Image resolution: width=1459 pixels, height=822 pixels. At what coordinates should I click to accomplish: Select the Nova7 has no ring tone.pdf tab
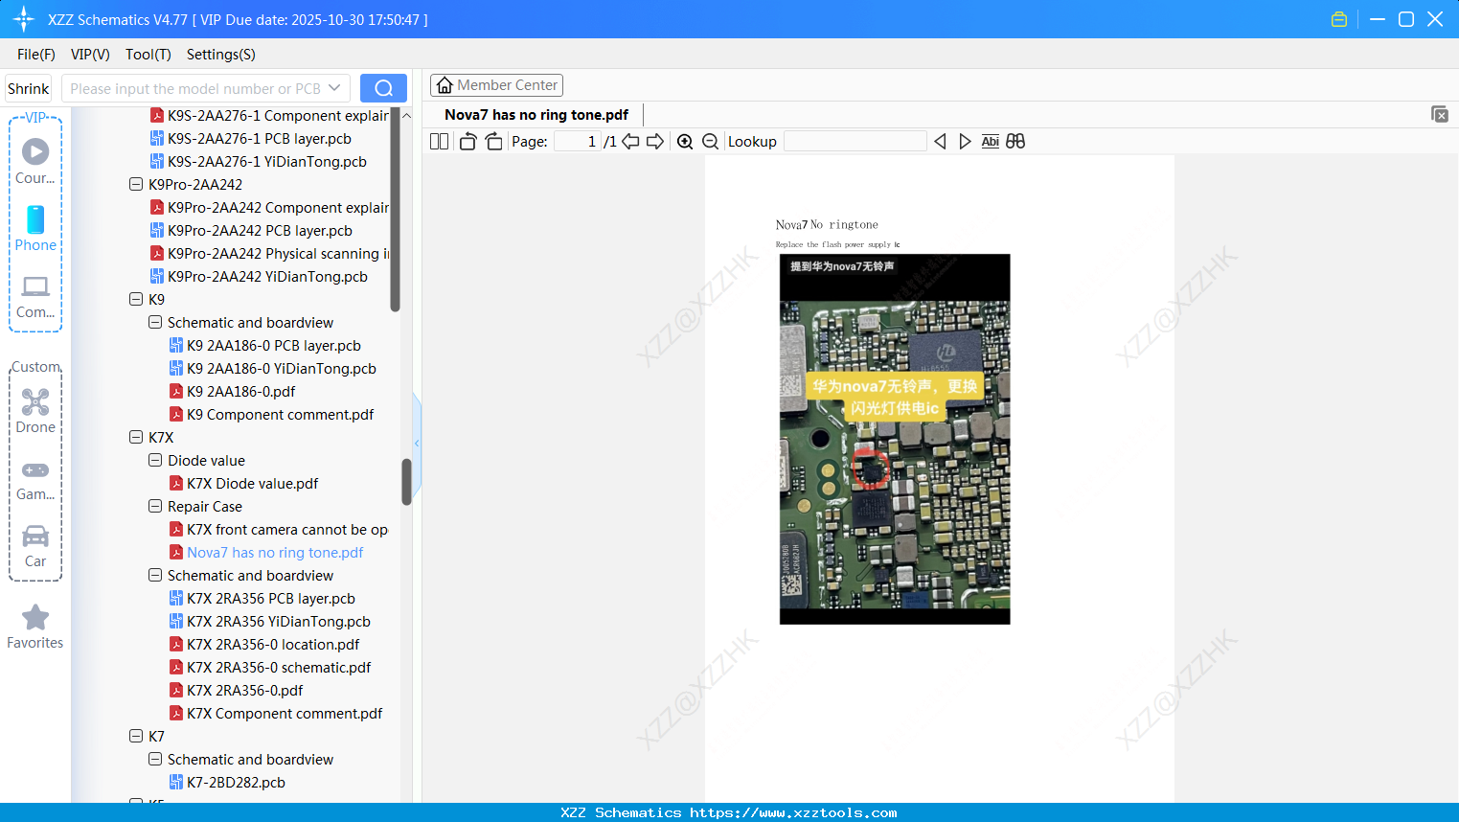(x=536, y=115)
